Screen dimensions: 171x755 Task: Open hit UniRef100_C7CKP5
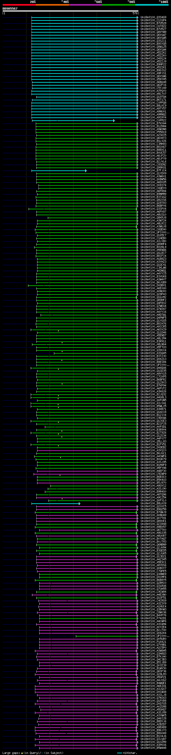point(153,377)
